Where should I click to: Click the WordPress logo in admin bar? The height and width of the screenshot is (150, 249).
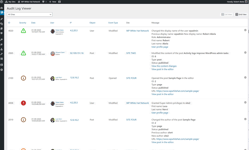[x=2, y=2]
